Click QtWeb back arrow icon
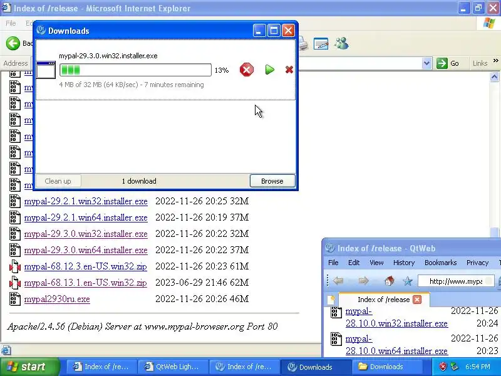501x376 pixels. click(x=338, y=281)
